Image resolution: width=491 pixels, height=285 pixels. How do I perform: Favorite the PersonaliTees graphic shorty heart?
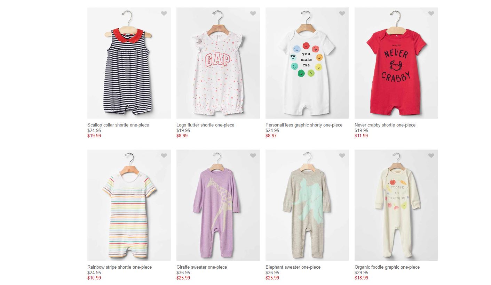click(x=342, y=14)
